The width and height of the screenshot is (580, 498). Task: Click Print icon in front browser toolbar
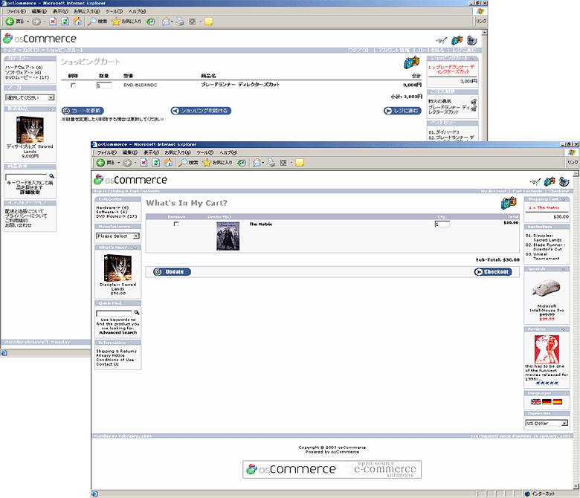271,163
